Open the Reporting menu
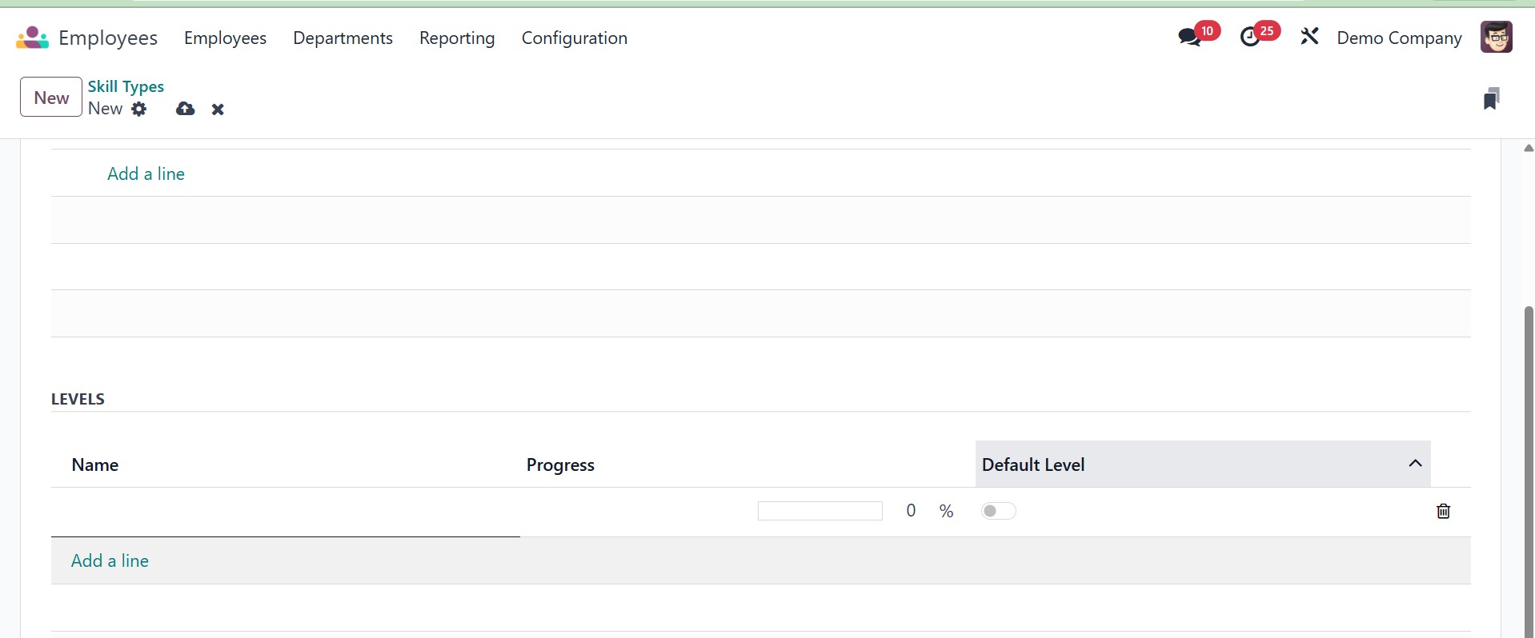Viewport: 1535px width, 638px height. tap(457, 38)
